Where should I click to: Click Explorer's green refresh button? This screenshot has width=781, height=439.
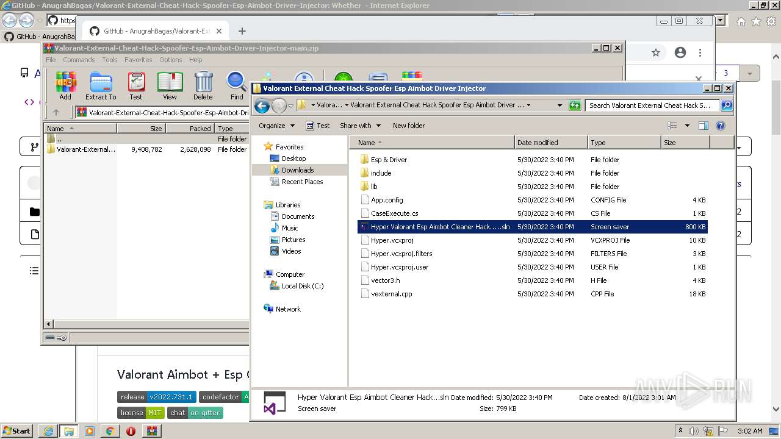point(574,105)
